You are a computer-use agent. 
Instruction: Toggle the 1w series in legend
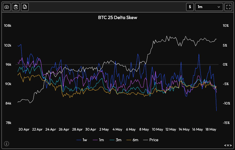(x=82, y=140)
